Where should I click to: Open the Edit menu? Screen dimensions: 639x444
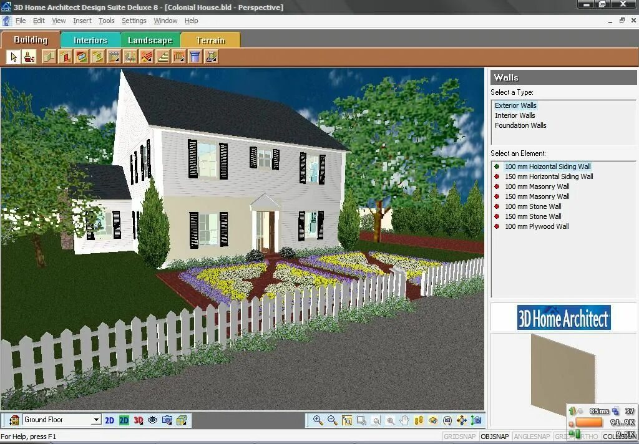39,21
